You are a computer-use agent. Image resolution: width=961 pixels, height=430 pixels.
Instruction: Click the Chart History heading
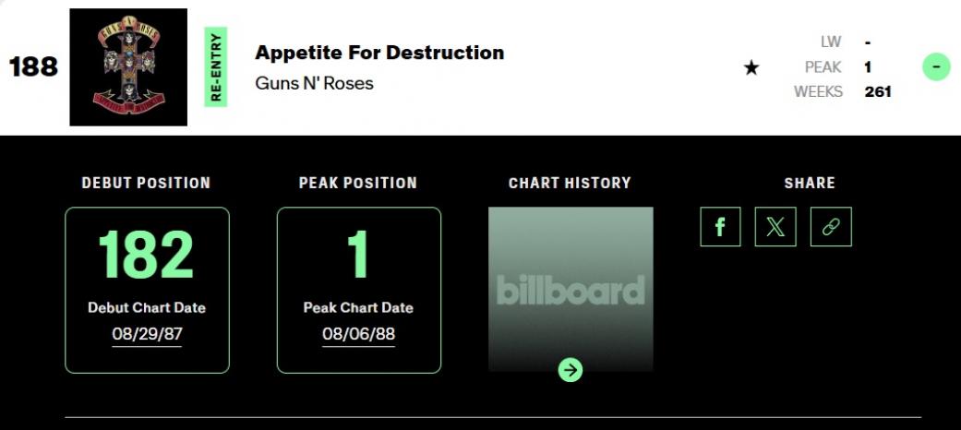(570, 183)
